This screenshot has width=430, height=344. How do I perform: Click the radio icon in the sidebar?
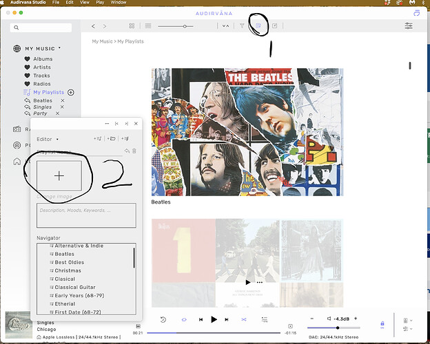17,129
